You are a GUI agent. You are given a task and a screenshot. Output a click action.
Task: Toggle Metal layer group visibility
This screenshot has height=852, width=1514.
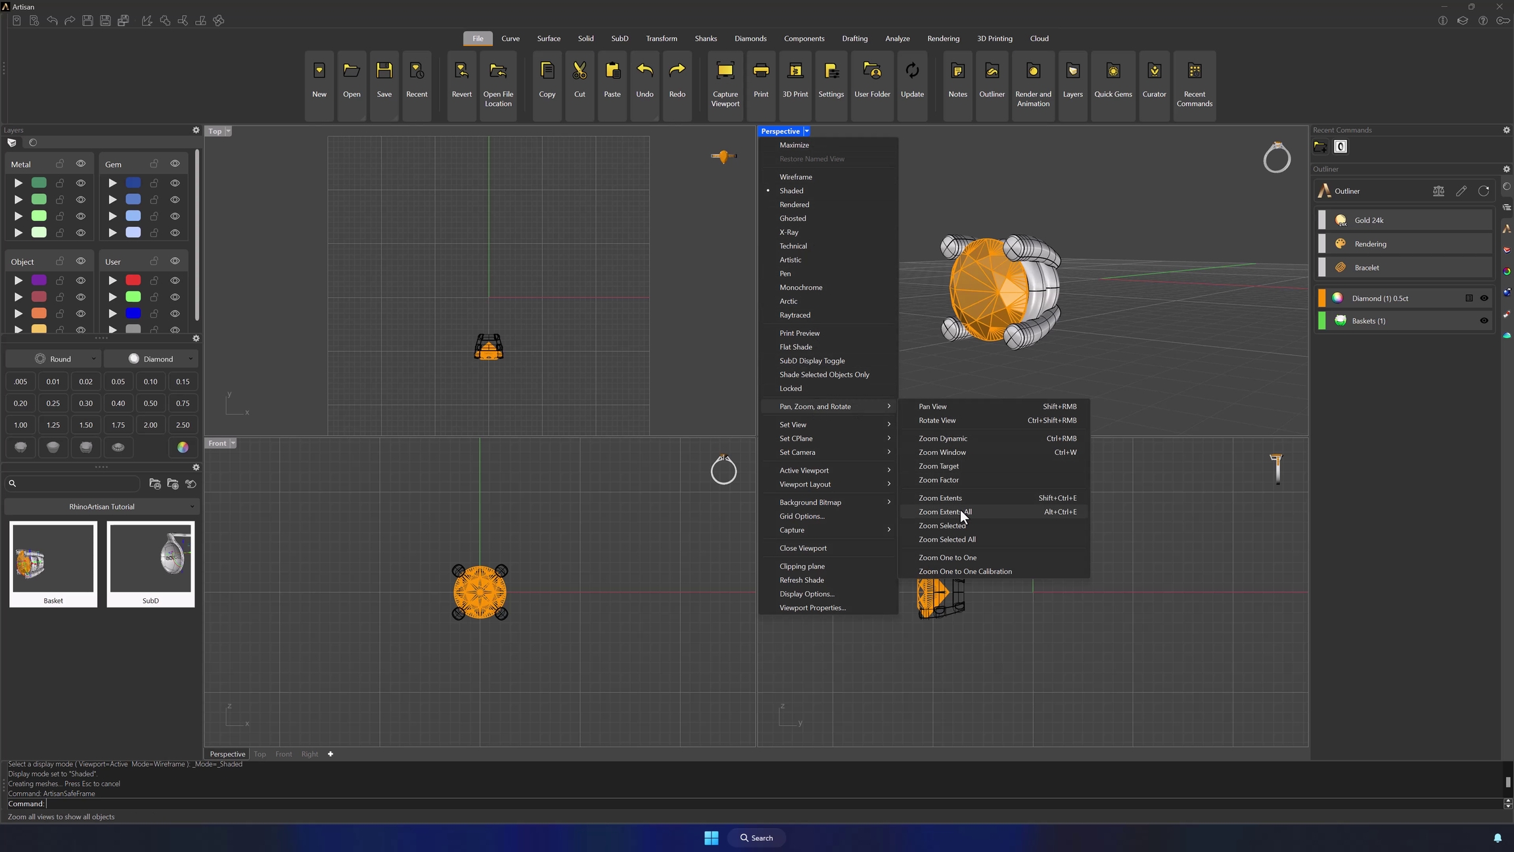(x=81, y=164)
